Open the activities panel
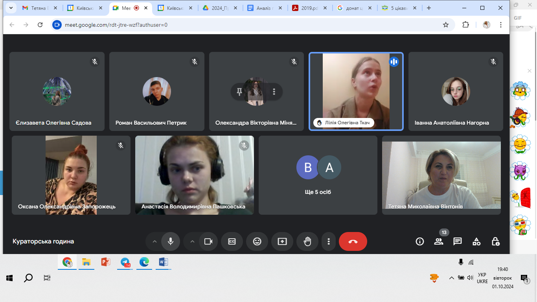Image resolution: width=537 pixels, height=302 pixels. [x=476, y=241]
